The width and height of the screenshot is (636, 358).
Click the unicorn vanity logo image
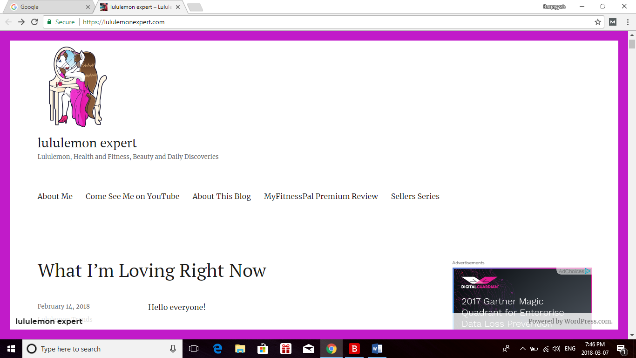click(78, 86)
